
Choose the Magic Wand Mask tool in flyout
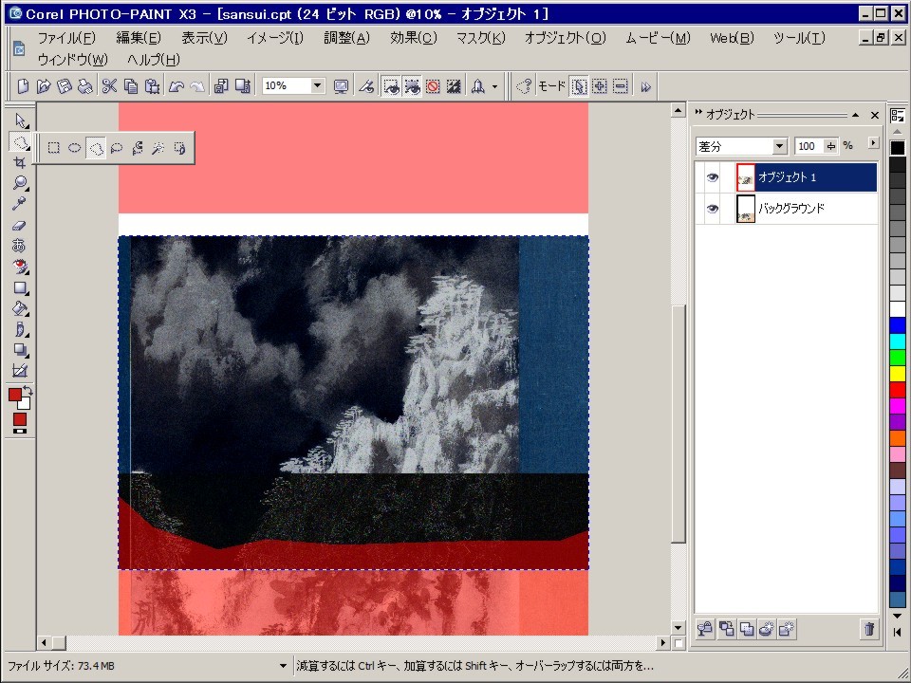(158, 148)
